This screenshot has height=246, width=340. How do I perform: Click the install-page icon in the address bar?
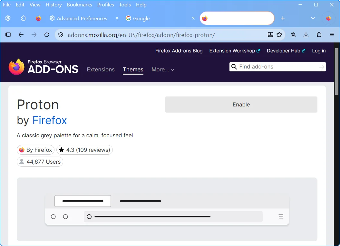pyautogui.click(x=270, y=35)
